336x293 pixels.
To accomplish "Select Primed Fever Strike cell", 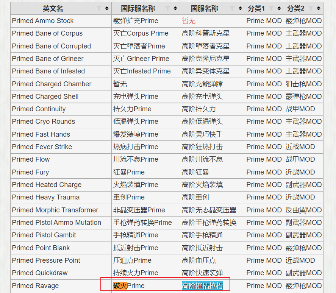I will click(x=61, y=147).
